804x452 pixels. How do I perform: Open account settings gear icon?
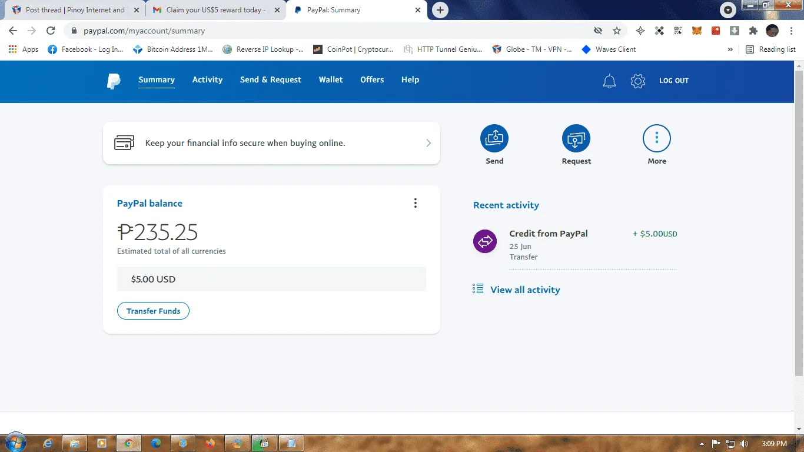pos(638,81)
